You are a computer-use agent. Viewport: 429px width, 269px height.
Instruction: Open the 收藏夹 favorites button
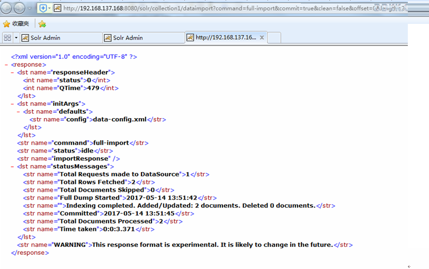[x=16, y=24]
